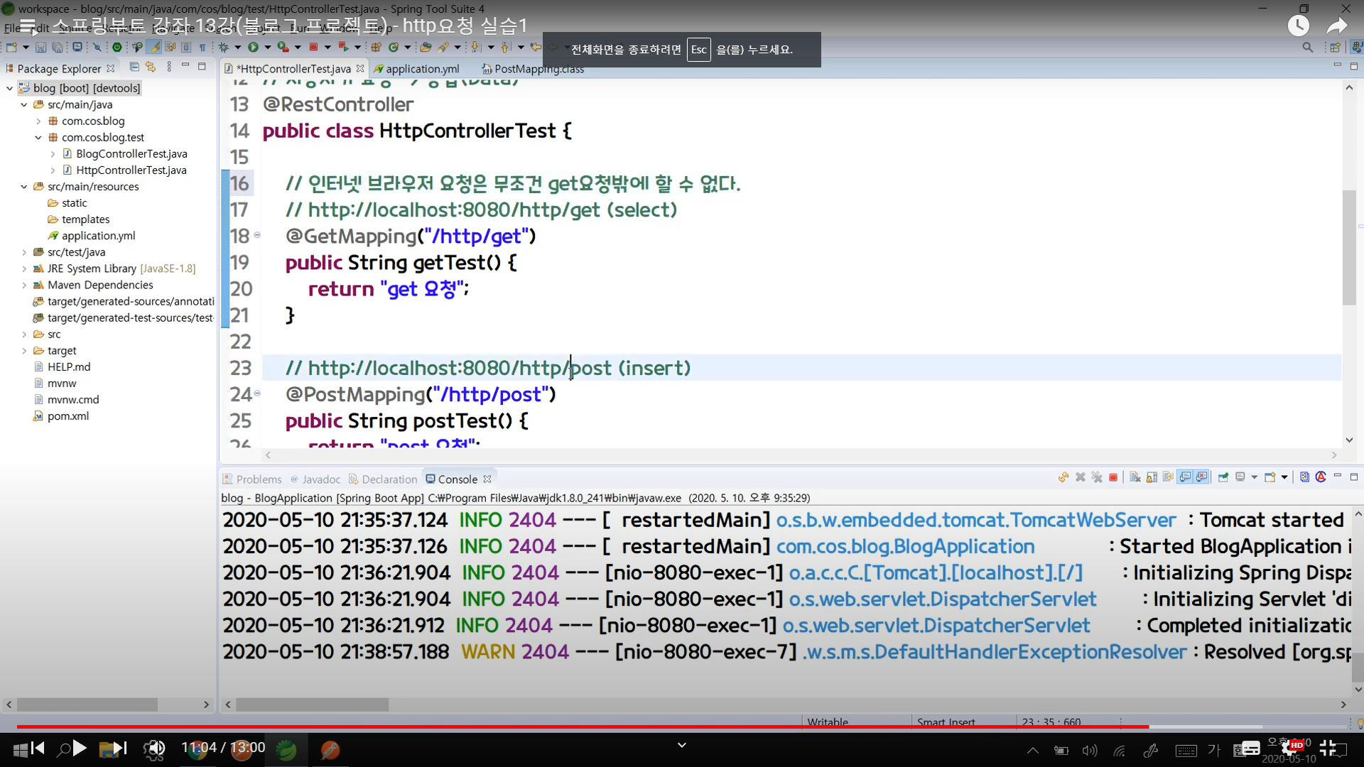The image size is (1364, 767).
Task: Expand the src/test/java folder
Action: pos(23,251)
